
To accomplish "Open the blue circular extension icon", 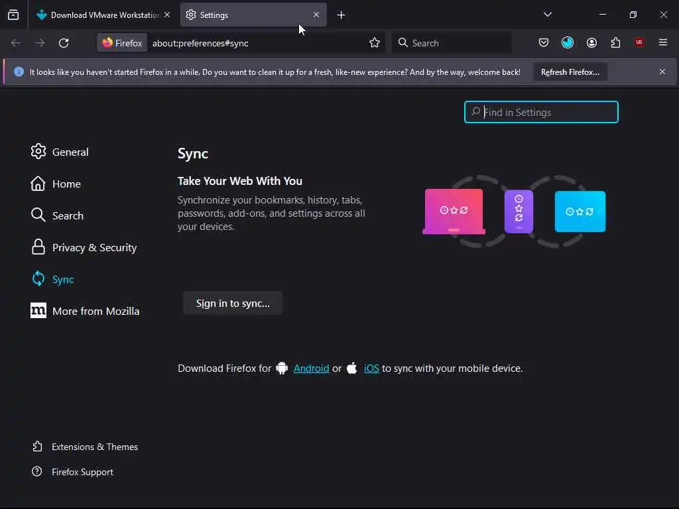I will coord(568,42).
